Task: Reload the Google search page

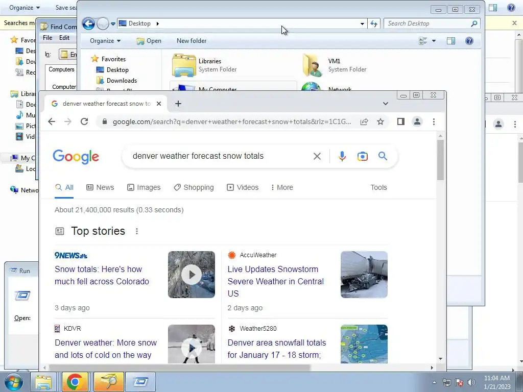Action: (x=84, y=121)
